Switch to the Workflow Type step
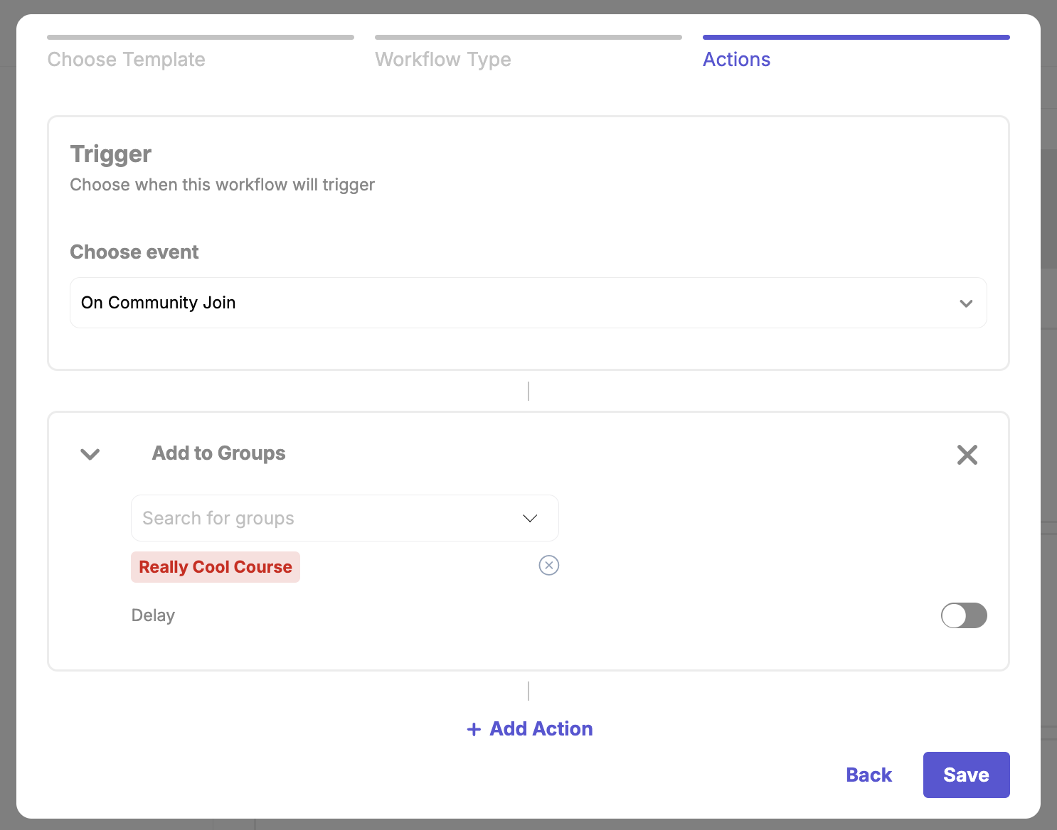 click(x=442, y=60)
